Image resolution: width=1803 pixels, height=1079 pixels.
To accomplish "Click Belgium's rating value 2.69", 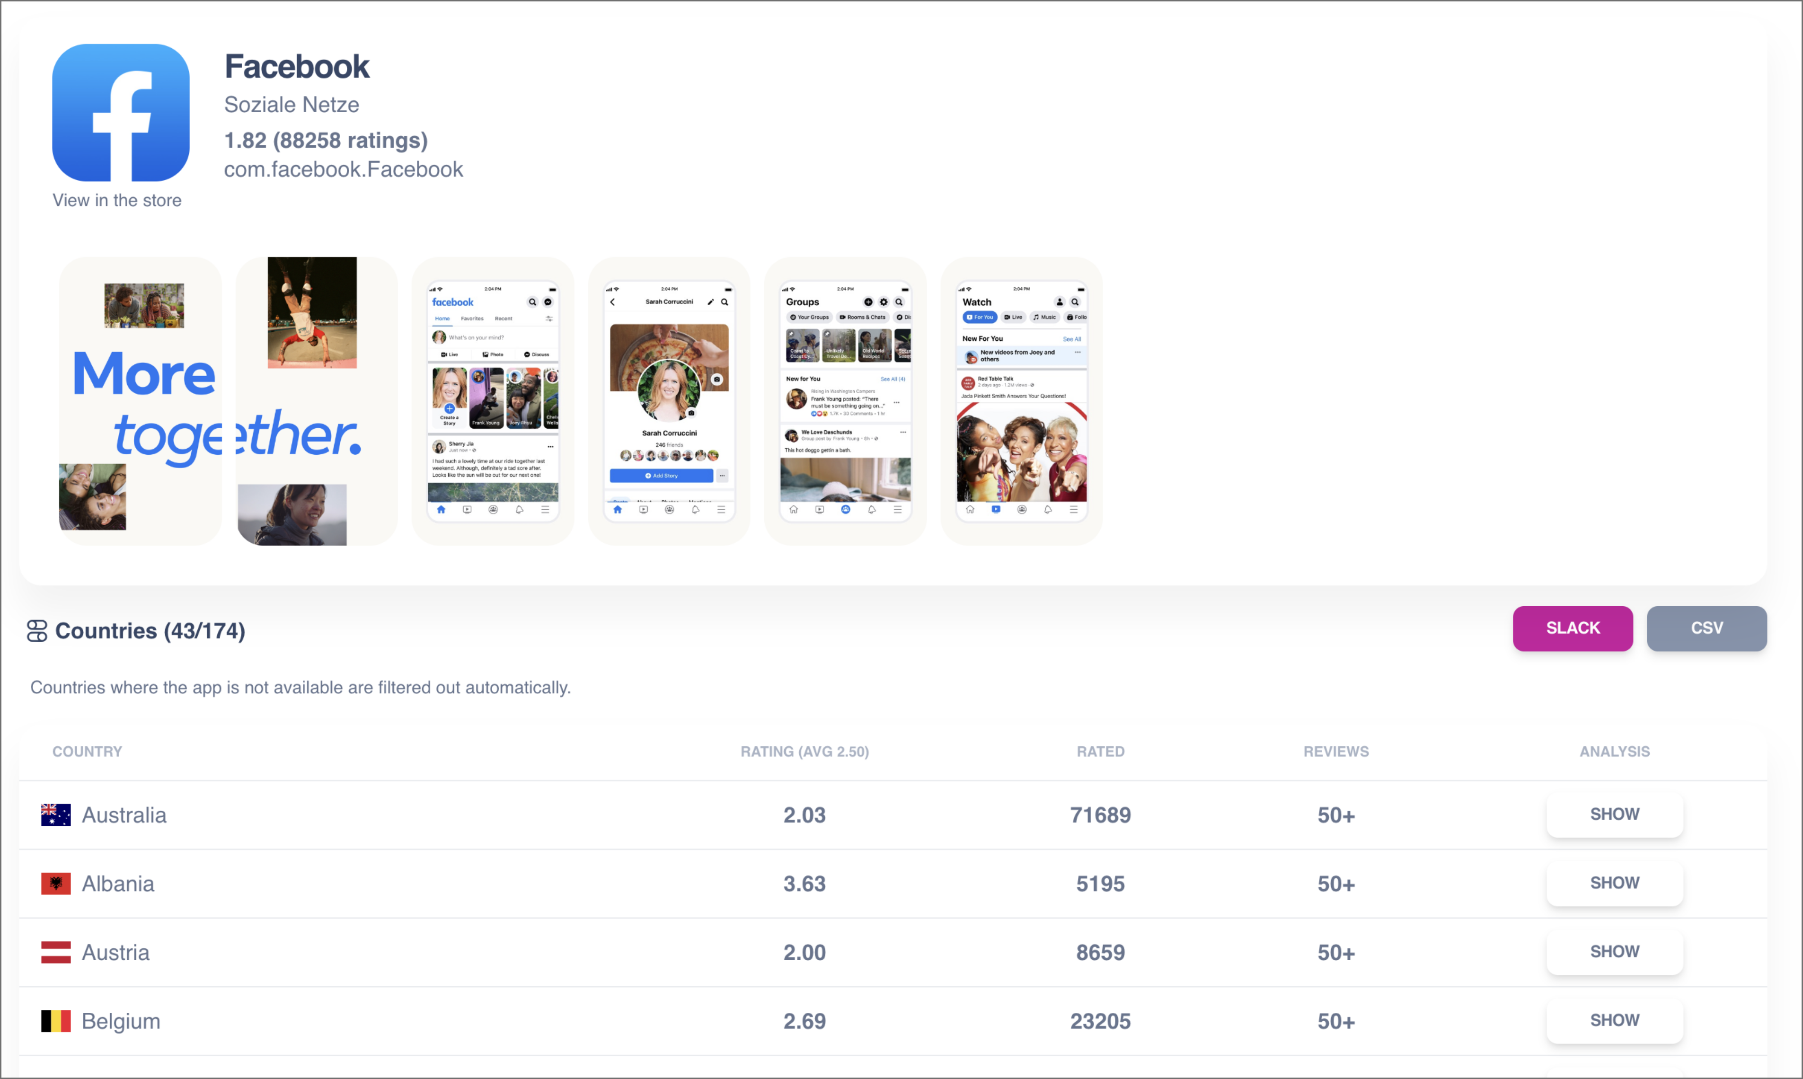I will 804,1021.
